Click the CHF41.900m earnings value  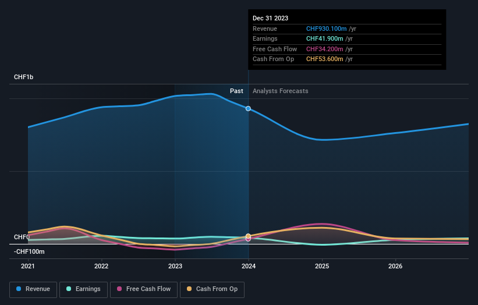325,38
